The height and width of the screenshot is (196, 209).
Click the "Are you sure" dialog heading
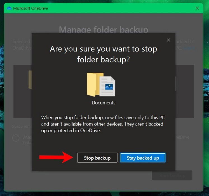click(x=104, y=54)
